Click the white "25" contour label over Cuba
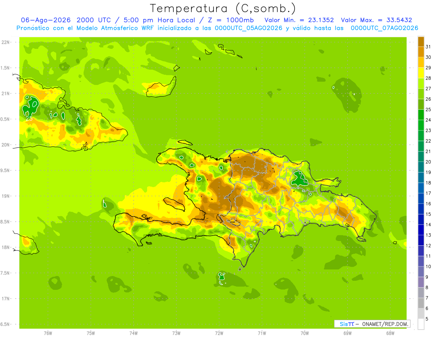This screenshot has height=338, width=438. (x=29, y=119)
